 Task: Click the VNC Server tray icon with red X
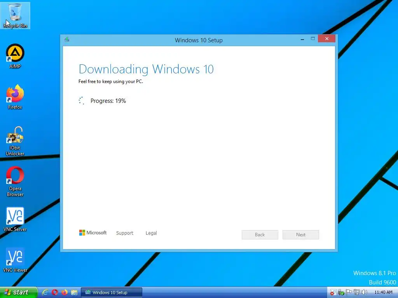click(x=333, y=293)
